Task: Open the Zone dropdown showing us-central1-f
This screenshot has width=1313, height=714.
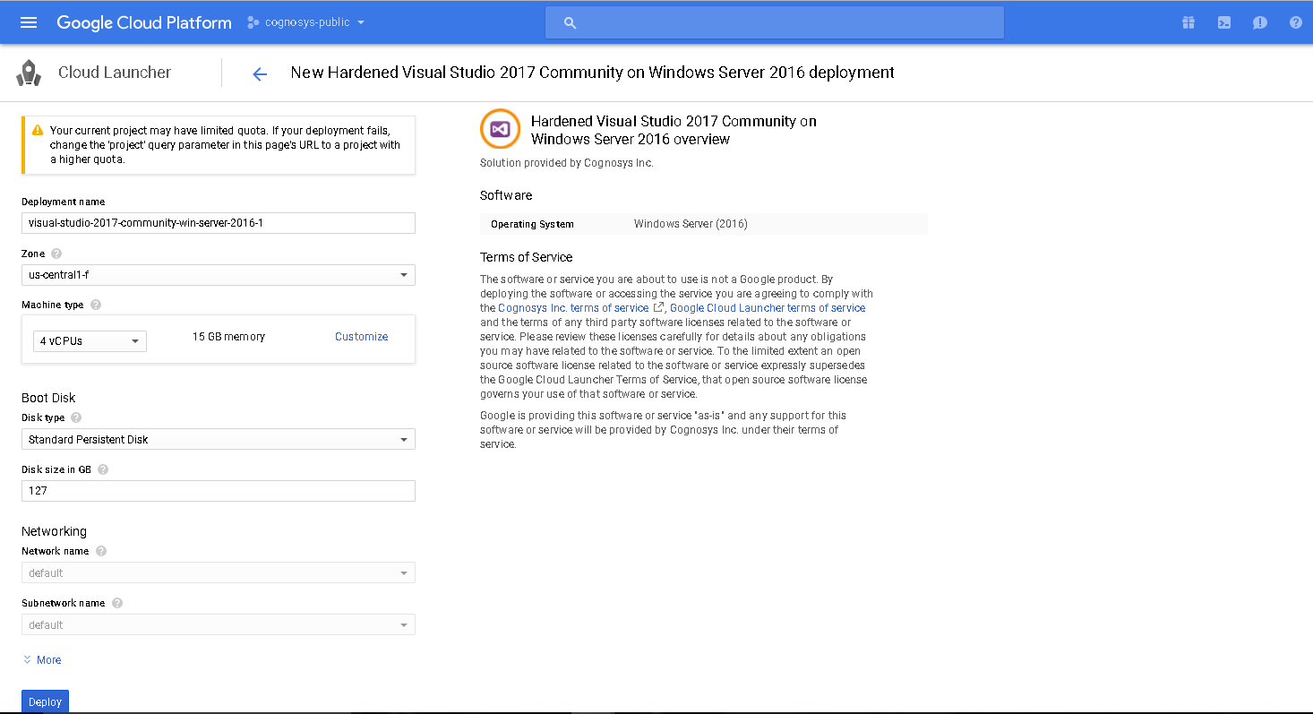Action: point(218,275)
